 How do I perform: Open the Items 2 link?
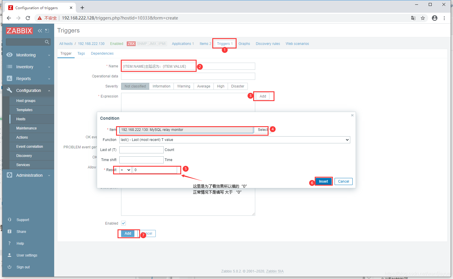coord(205,44)
